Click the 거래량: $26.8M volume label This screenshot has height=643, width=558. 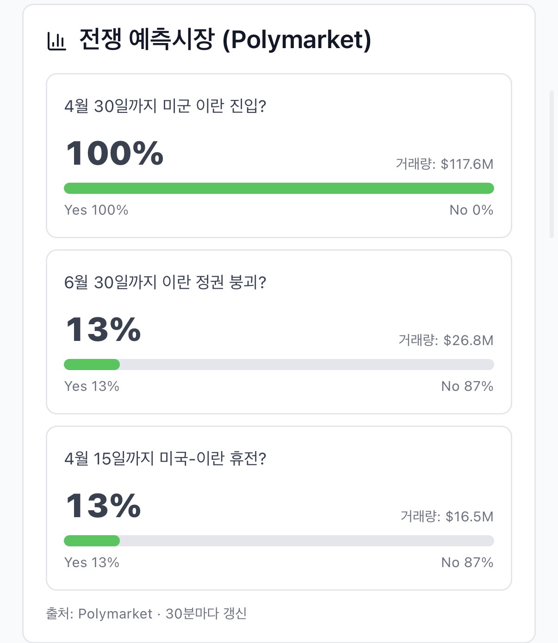point(446,340)
